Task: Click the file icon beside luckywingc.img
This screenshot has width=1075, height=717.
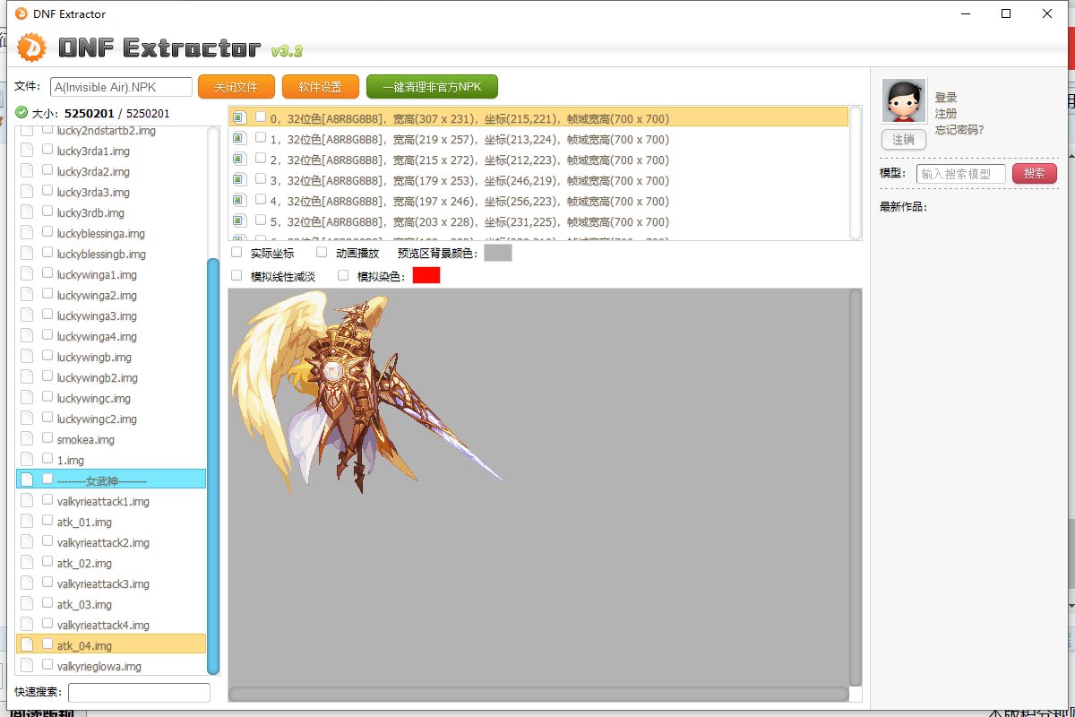Action: 27,398
